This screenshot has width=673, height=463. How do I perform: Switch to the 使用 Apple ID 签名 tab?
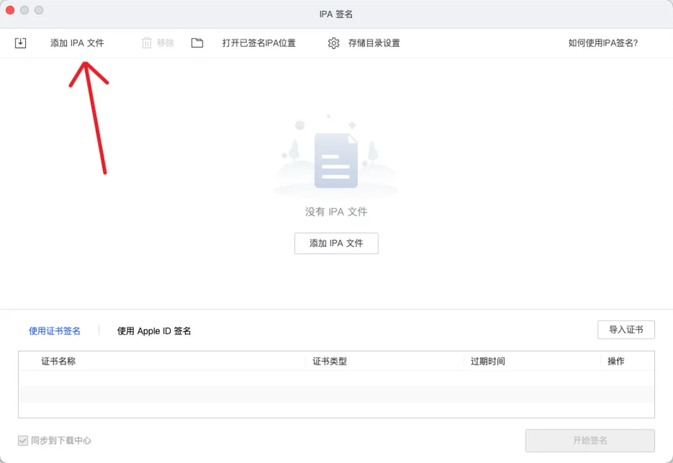coord(154,331)
